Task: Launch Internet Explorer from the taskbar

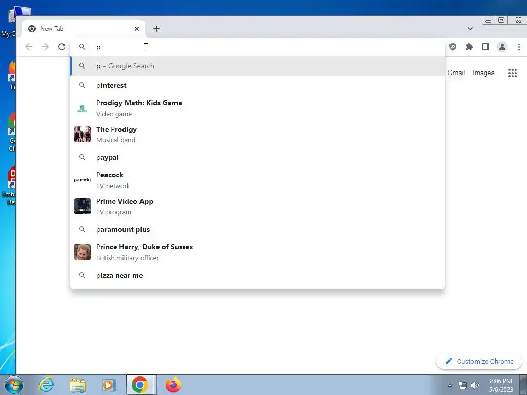Action: [46, 385]
